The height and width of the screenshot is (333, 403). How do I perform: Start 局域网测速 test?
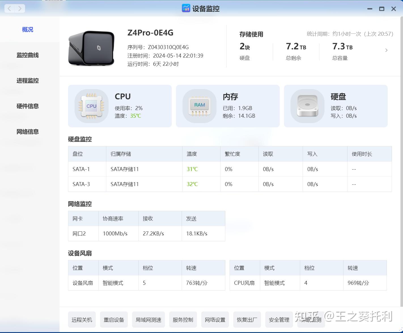(x=148, y=319)
